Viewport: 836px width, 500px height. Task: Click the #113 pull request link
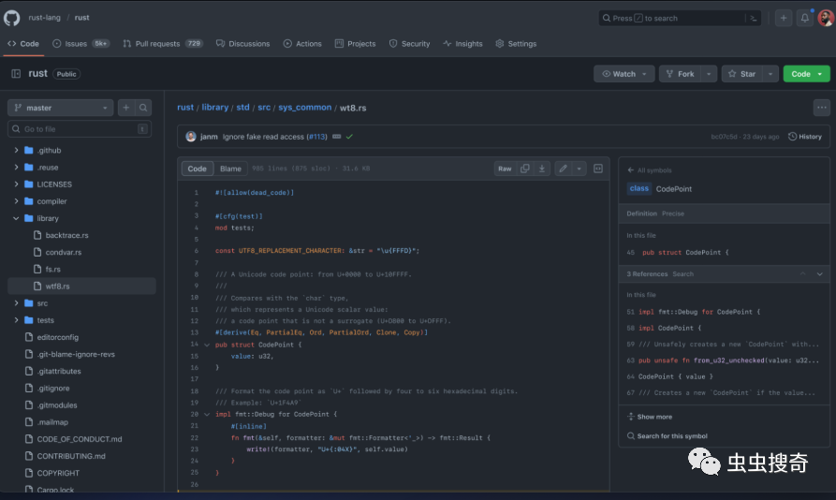(317, 137)
